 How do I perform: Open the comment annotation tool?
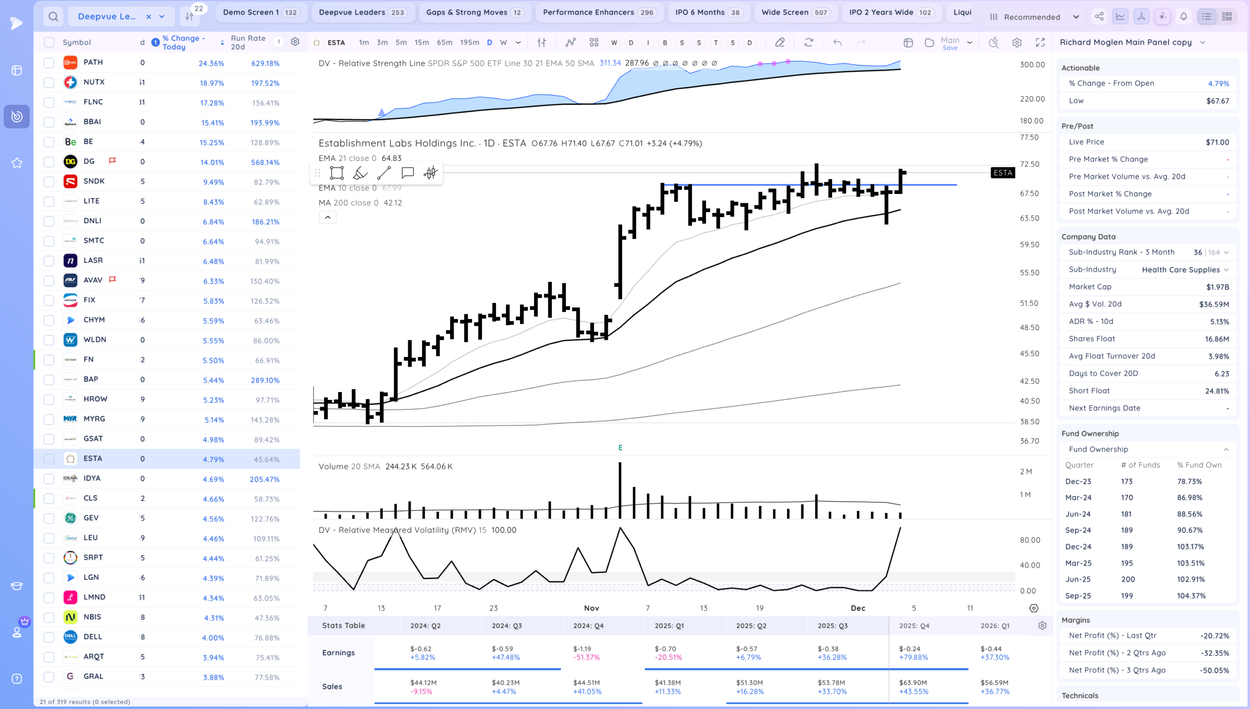click(407, 173)
